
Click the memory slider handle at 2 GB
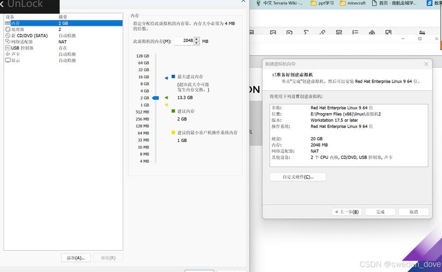(x=155, y=98)
